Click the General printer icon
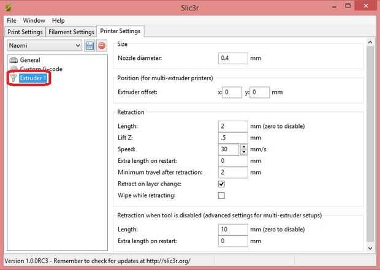This screenshot has width=380, height=270. pos(13,60)
